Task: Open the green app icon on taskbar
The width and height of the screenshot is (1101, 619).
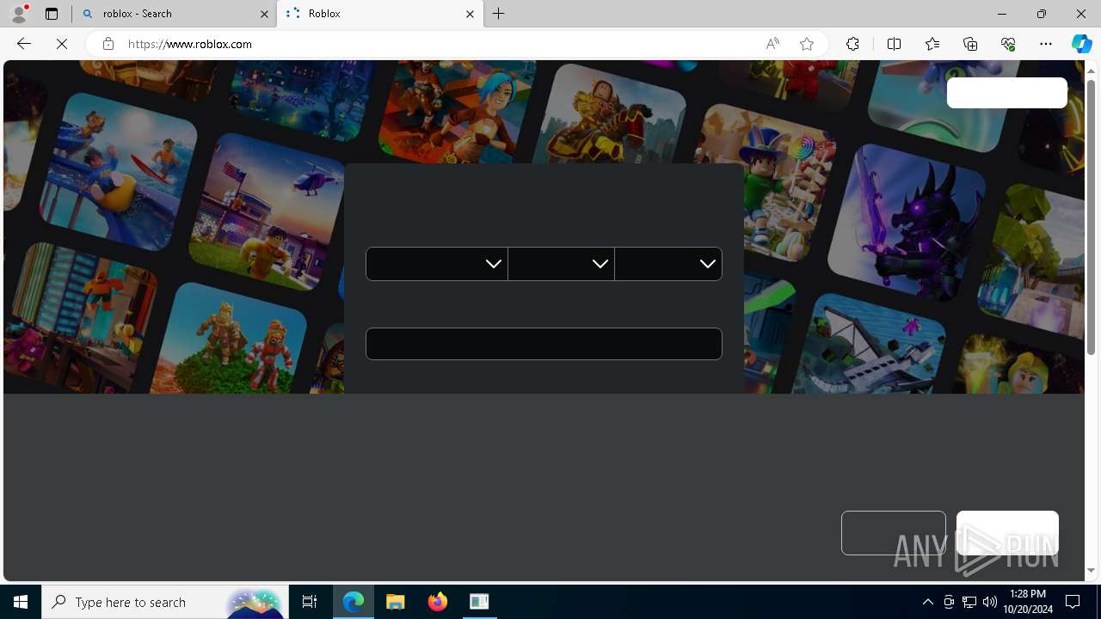Action: click(x=479, y=602)
